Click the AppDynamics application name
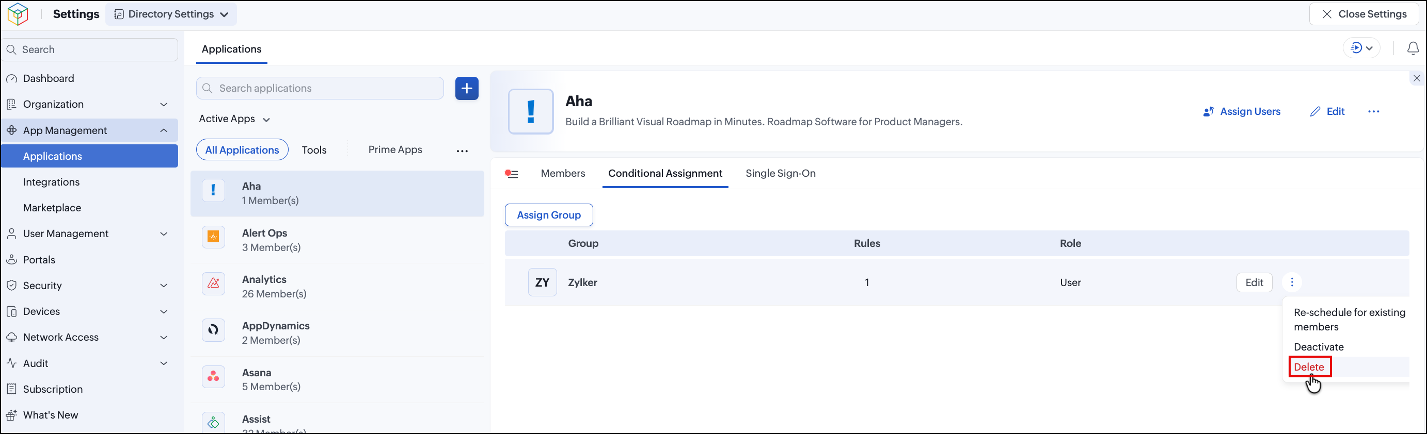 point(276,326)
